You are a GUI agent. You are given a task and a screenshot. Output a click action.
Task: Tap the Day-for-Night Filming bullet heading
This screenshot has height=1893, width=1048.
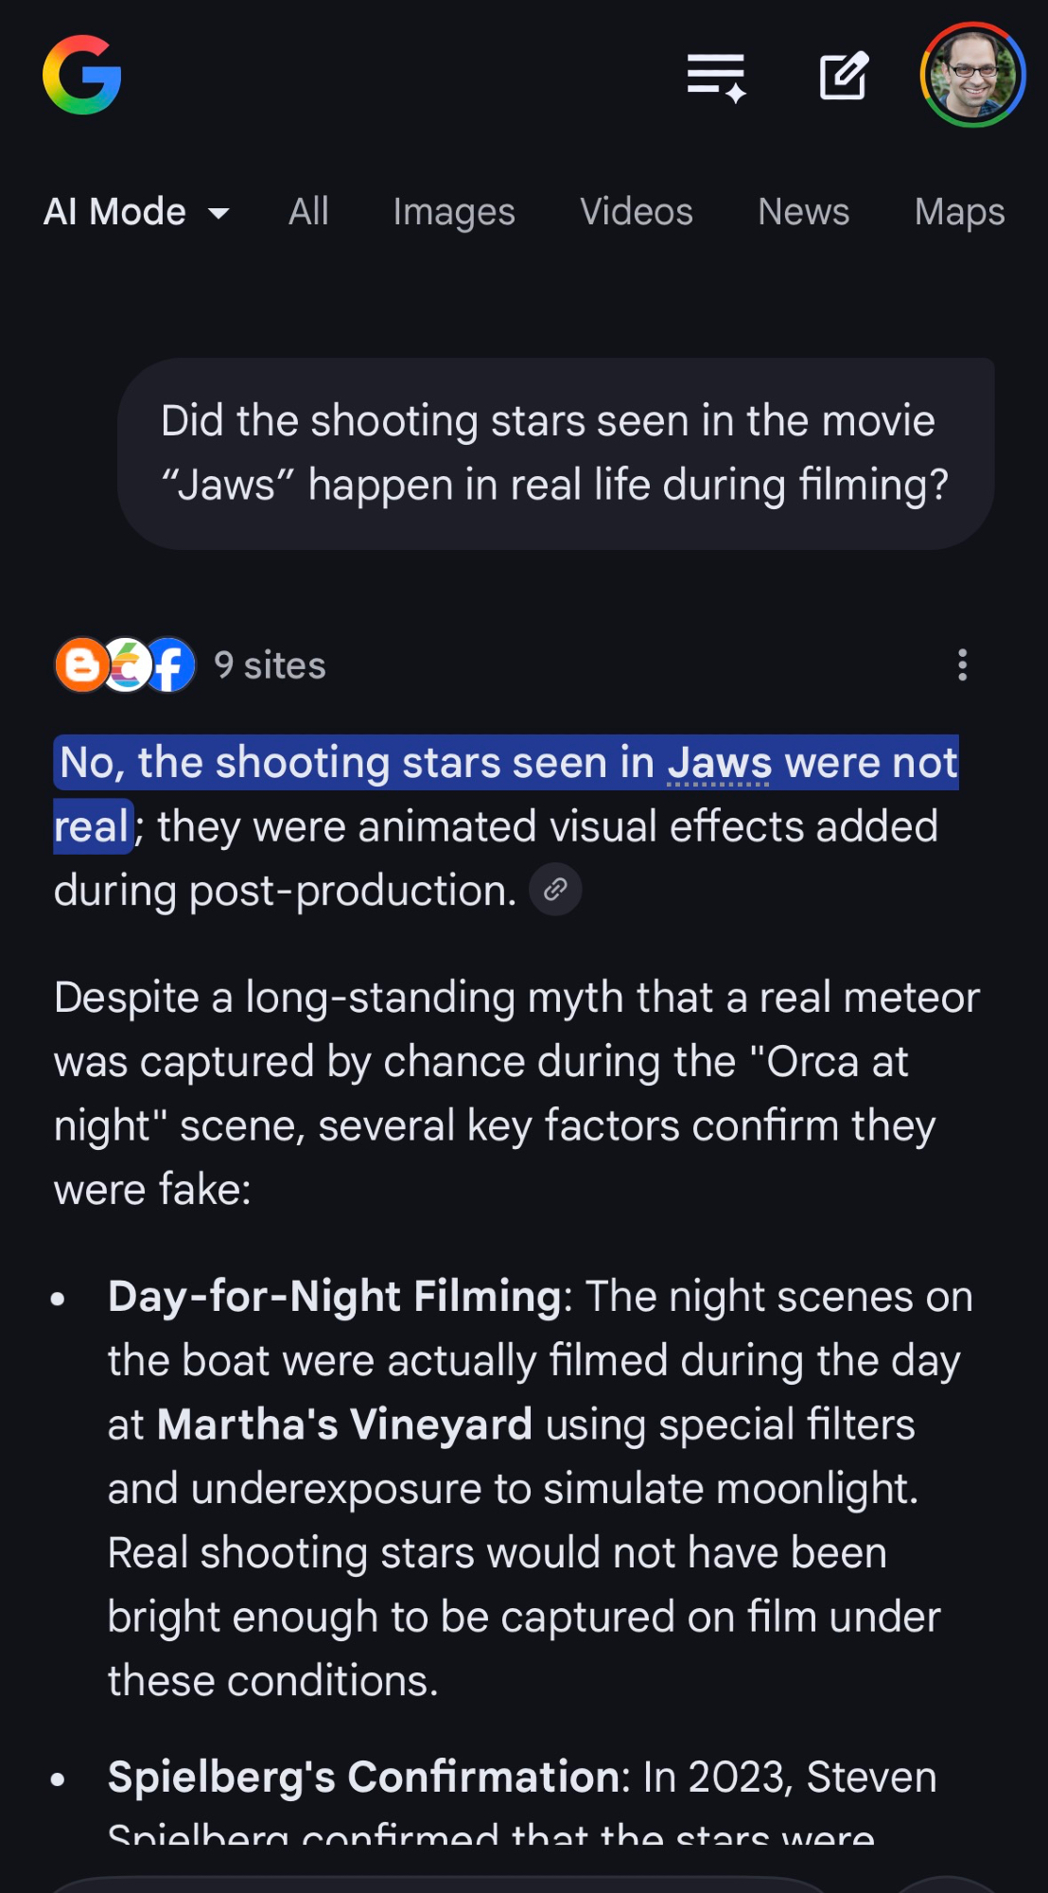pos(335,1296)
